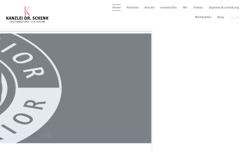Open the Home menu item
The height and width of the screenshot is (152, 244).
(117, 8)
